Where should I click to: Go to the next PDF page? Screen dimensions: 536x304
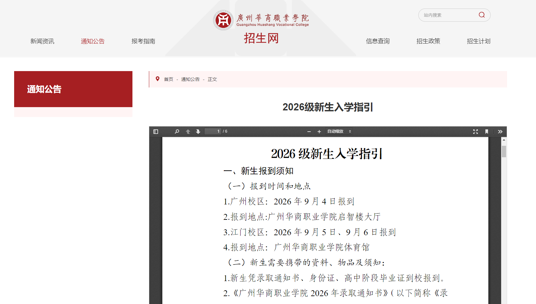pyautogui.click(x=198, y=131)
